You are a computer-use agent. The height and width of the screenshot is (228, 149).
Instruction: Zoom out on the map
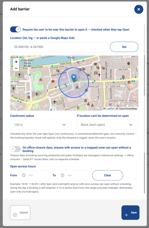(16, 68)
